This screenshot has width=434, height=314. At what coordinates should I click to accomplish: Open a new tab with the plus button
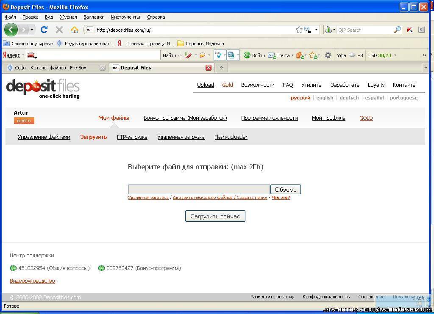click(x=221, y=68)
